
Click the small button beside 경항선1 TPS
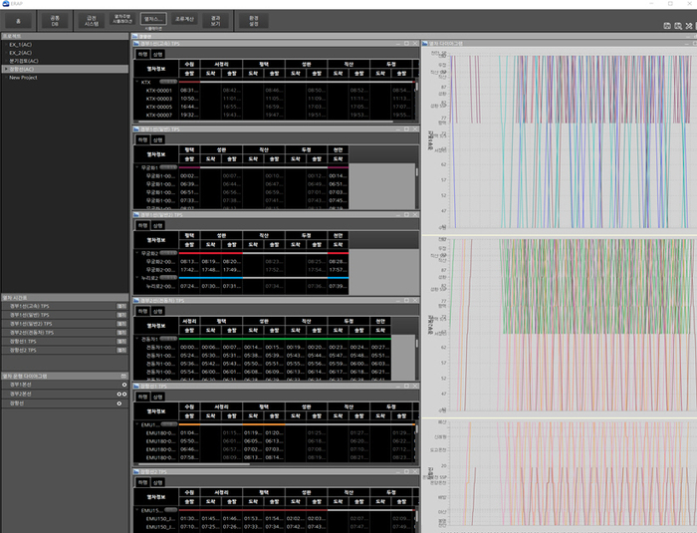(121, 341)
